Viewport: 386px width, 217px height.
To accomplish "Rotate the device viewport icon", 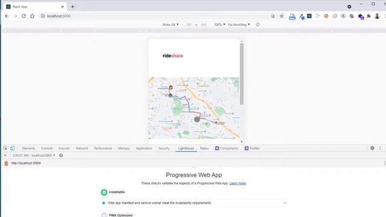I will [x=258, y=25].
